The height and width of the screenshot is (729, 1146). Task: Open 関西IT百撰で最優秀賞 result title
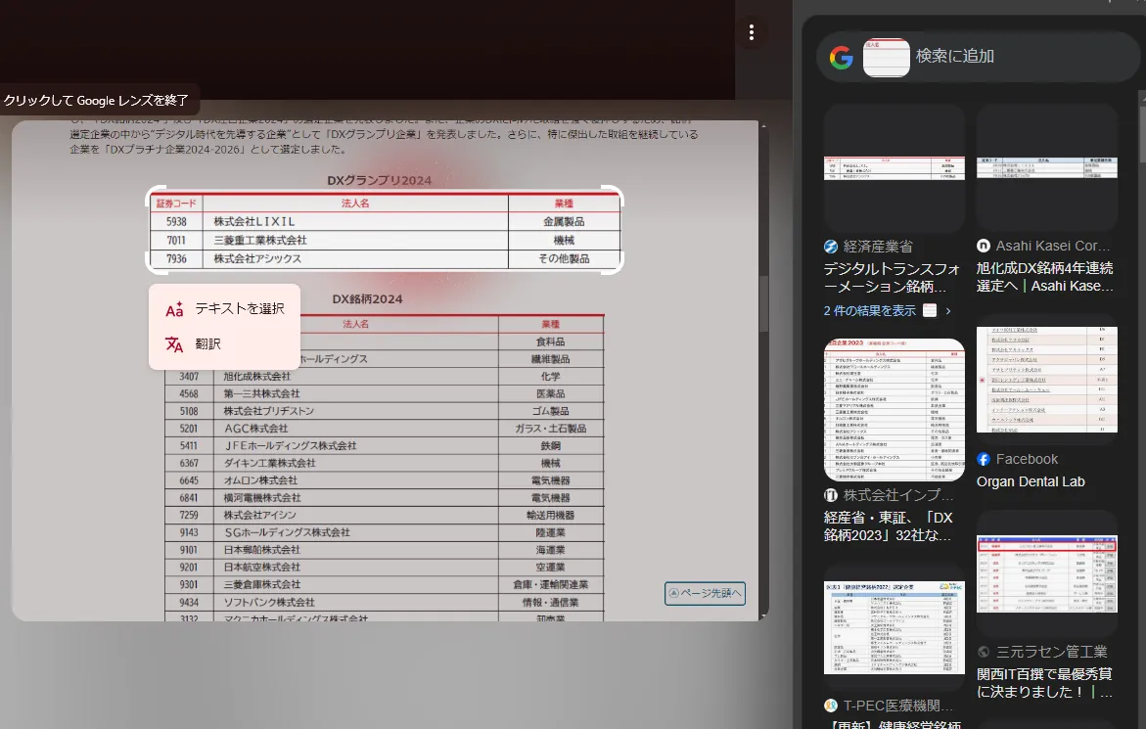pos(1045,682)
